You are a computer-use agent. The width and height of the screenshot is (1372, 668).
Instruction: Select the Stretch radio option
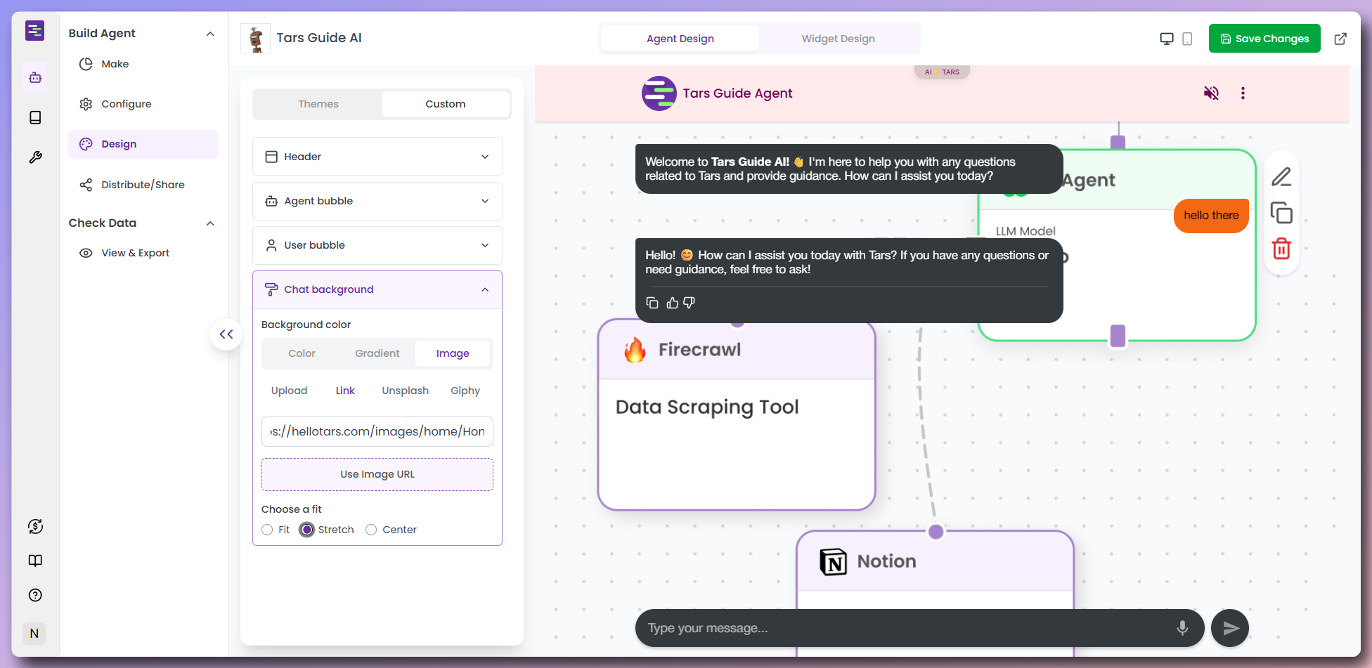(306, 530)
